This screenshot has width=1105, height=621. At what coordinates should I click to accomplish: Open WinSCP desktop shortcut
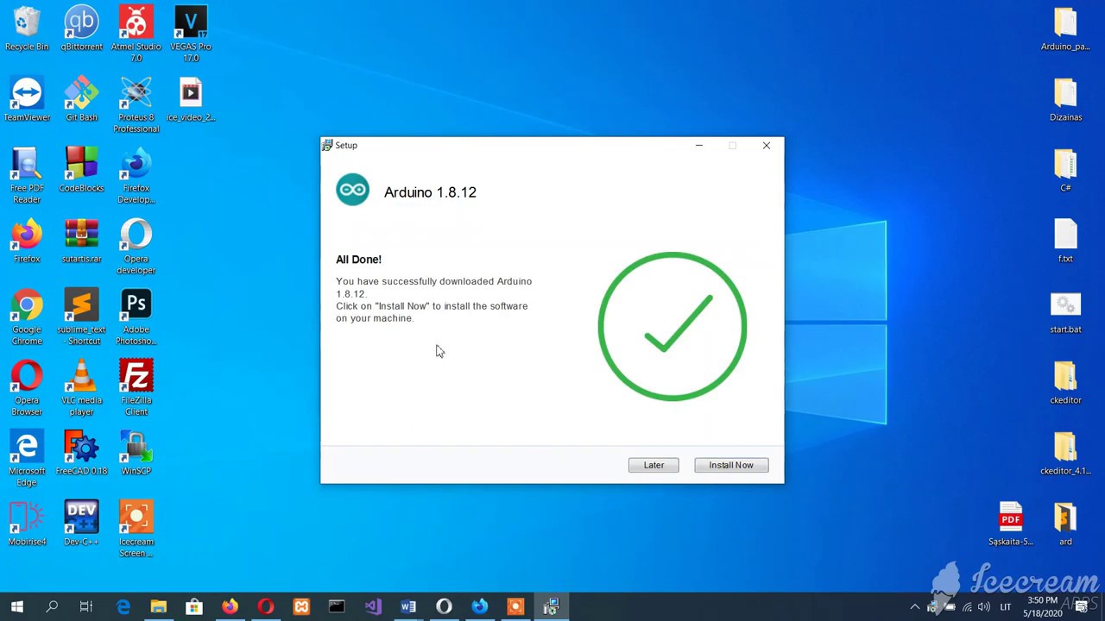[x=136, y=453]
